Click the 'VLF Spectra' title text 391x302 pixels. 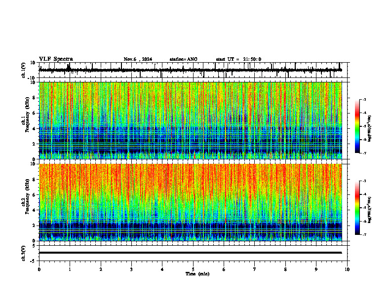pos(56,59)
